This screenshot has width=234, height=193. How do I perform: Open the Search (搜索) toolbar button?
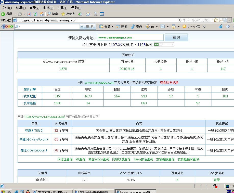(x=52, y=14)
